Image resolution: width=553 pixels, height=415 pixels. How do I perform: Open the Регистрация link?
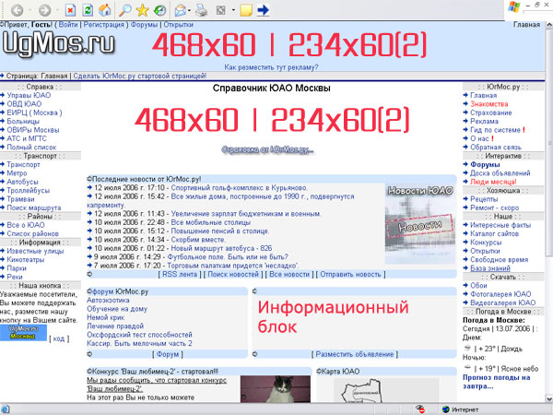click(x=103, y=25)
